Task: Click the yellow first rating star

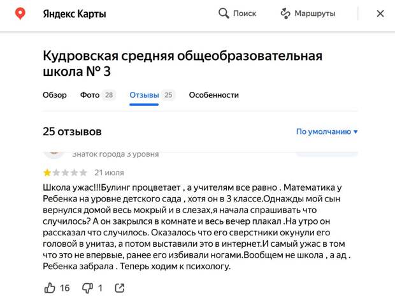Action: [x=47, y=172]
